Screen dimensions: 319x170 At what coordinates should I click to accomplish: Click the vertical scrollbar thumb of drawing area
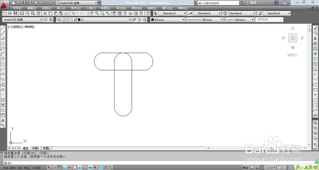click(x=309, y=30)
